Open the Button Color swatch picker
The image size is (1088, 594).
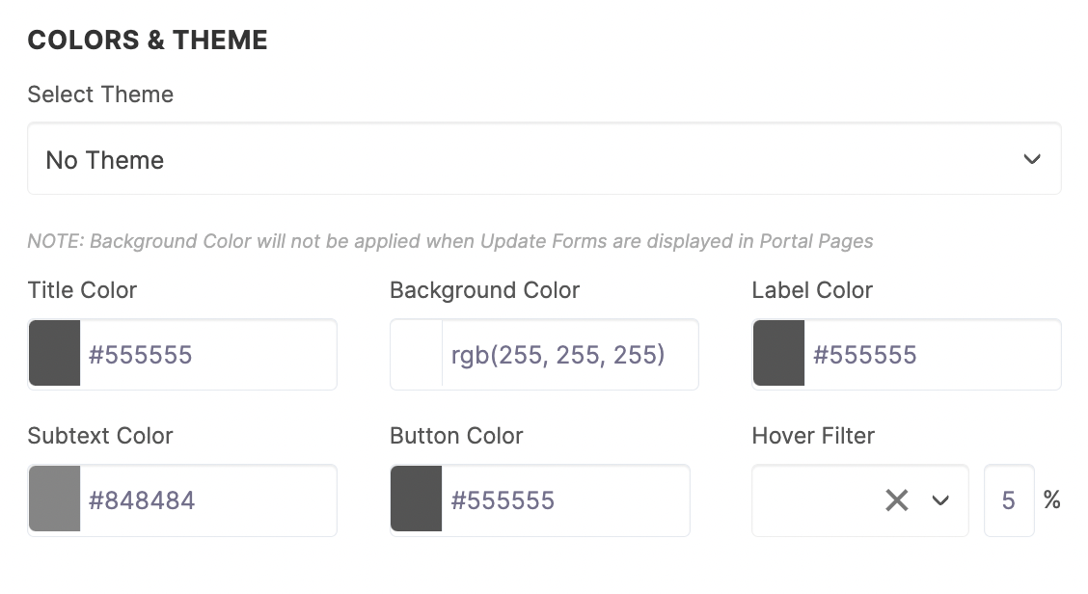point(417,500)
